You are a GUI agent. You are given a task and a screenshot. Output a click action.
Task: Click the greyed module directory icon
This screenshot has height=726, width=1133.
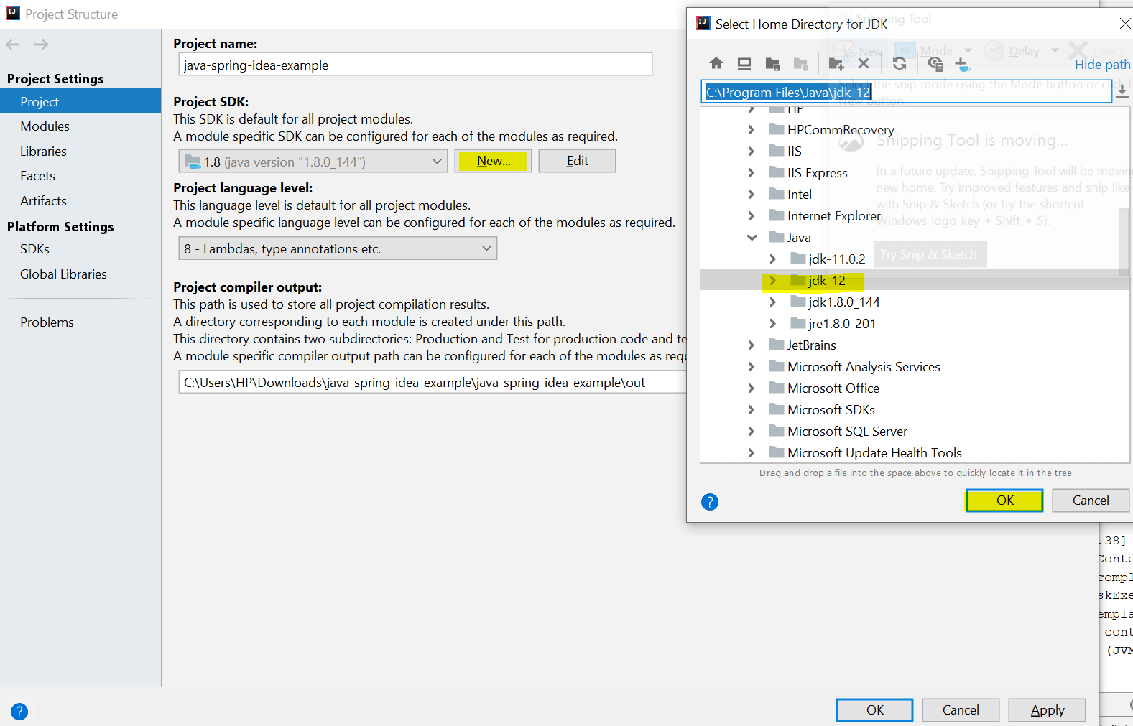(x=801, y=63)
